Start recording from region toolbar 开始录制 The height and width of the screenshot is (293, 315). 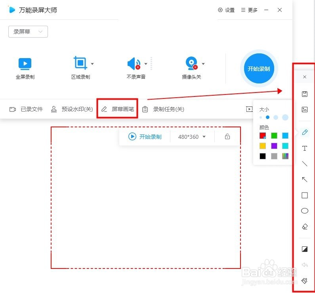coord(145,137)
